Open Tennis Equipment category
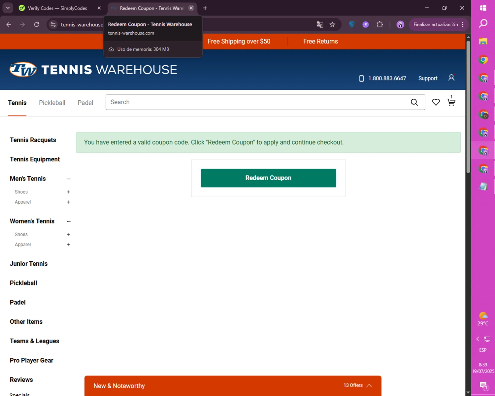Screen dimensions: 495x396 (35, 159)
